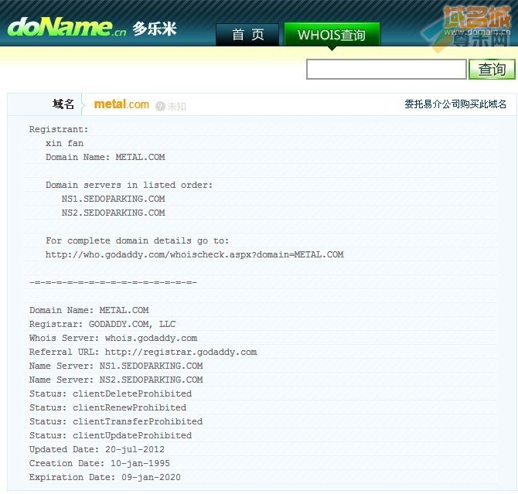Viewport: 518px width, 494px height.
Task: Open 委托易介公司购买此域名 link
Action: point(455,104)
